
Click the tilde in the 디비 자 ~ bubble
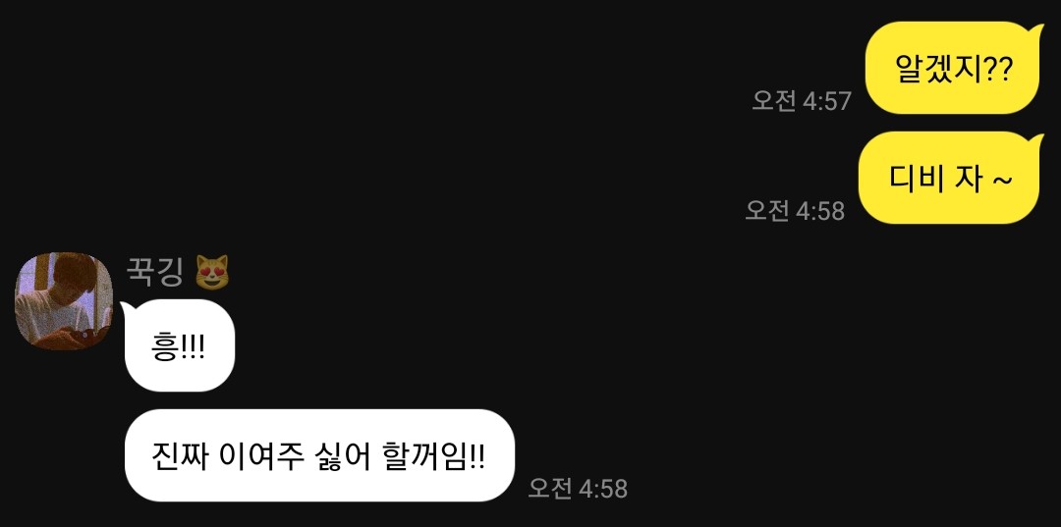(1002, 181)
